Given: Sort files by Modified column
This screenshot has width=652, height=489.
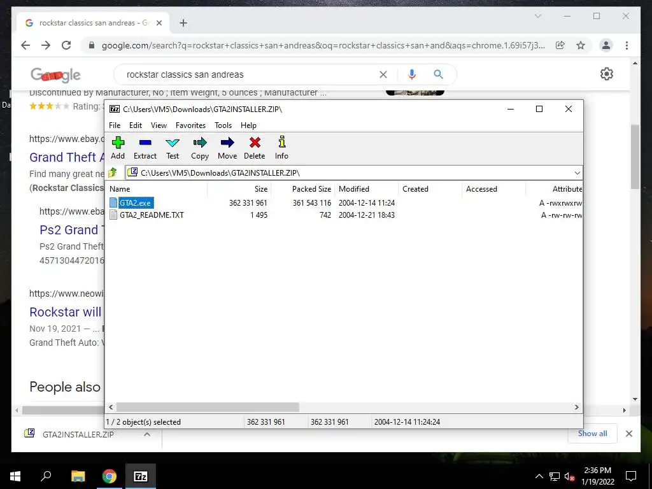Looking at the screenshot, I should (366, 188).
